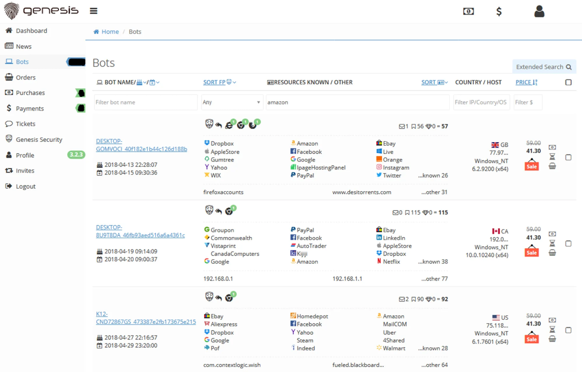
Task: Go to Genesis Security in the sidebar
Action: click(x=39, y=139)
